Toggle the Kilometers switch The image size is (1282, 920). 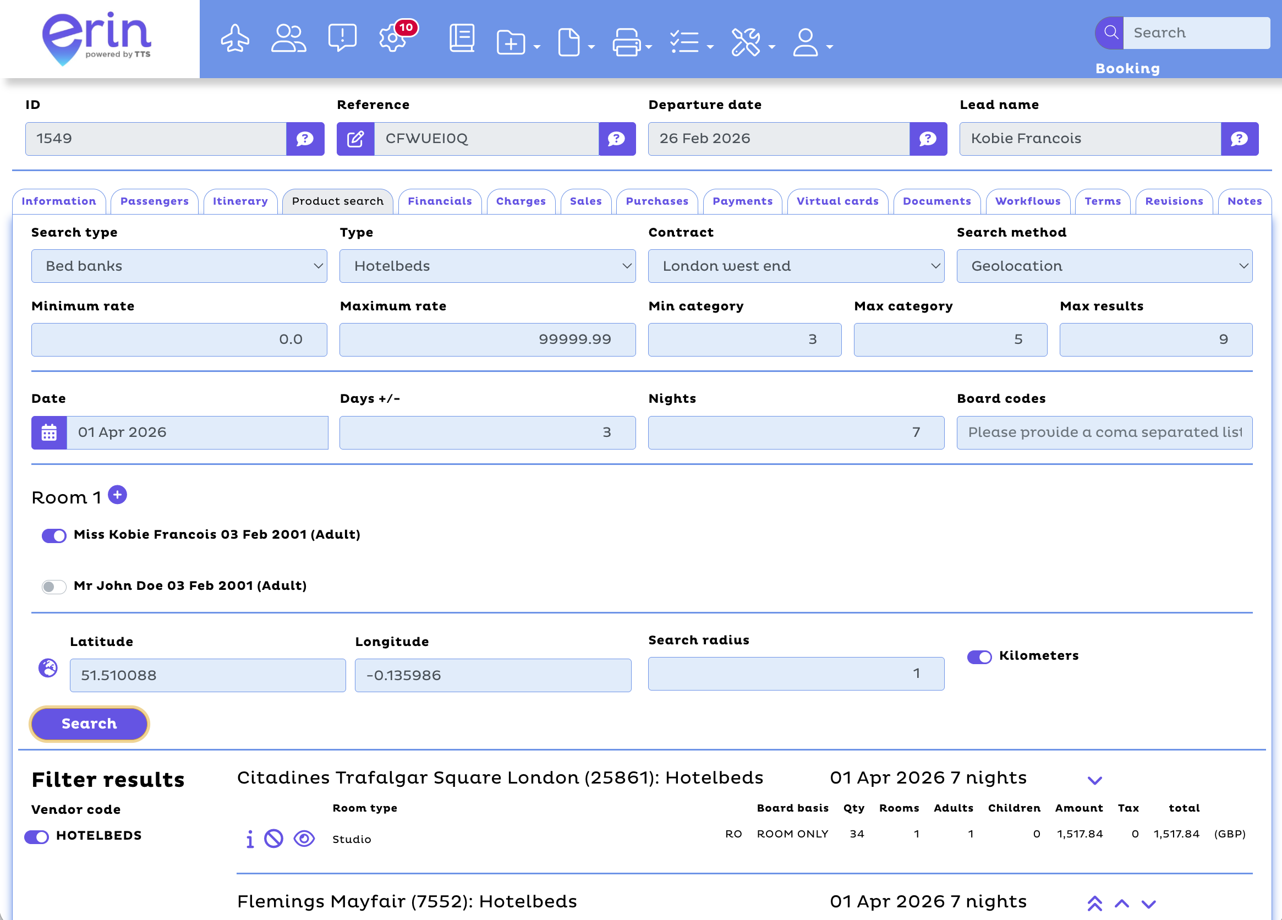[979, 656]
